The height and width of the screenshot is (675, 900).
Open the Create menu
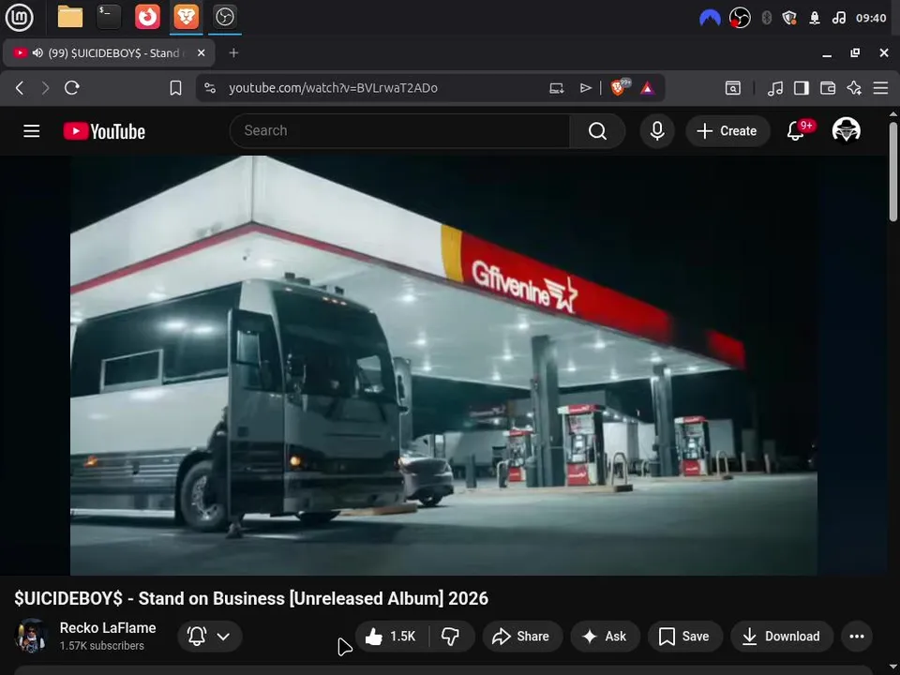tap(727, 131)
